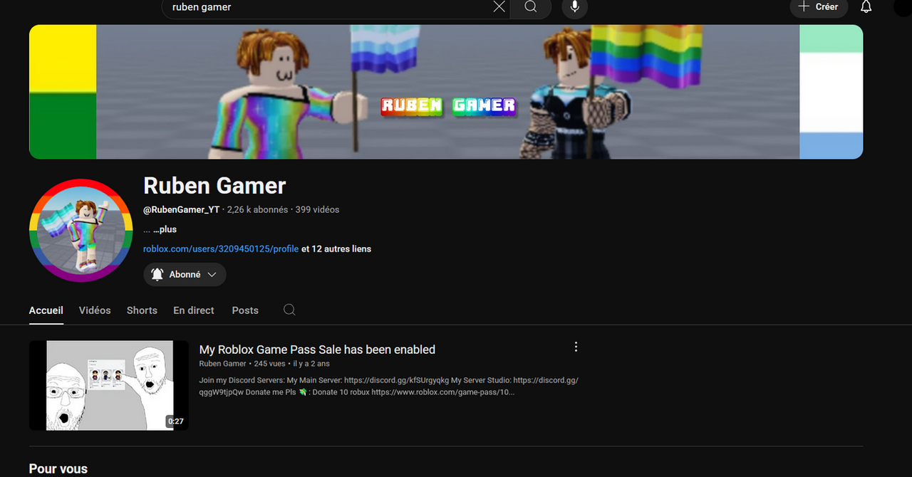Click the '2,26 k abonnés' text
912x477 pixels.
coord(257,210)
